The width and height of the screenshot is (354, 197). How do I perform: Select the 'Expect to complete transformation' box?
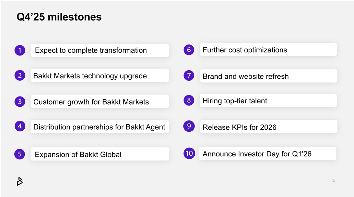tap(99, 50)
